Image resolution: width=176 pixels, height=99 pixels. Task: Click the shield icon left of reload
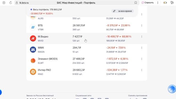pyautogui.click(x=4, y=3)
